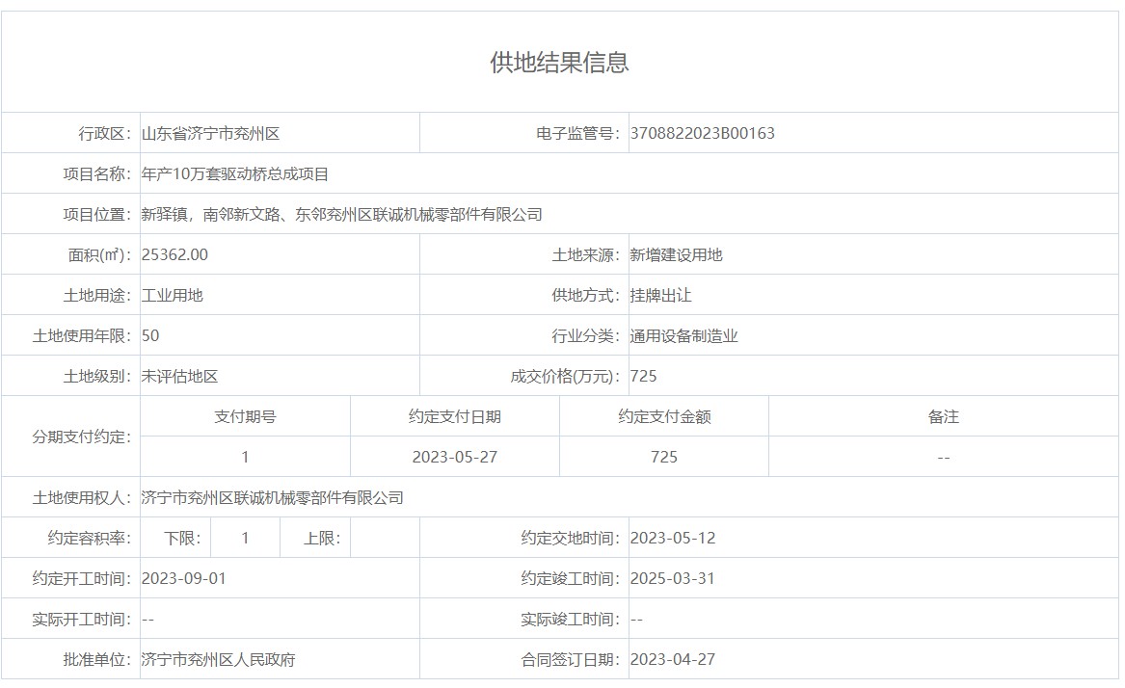Click approving unit 济宁市兖州区人民政府
Screen dimensions: 1125x688
click(x=218, y=660)
